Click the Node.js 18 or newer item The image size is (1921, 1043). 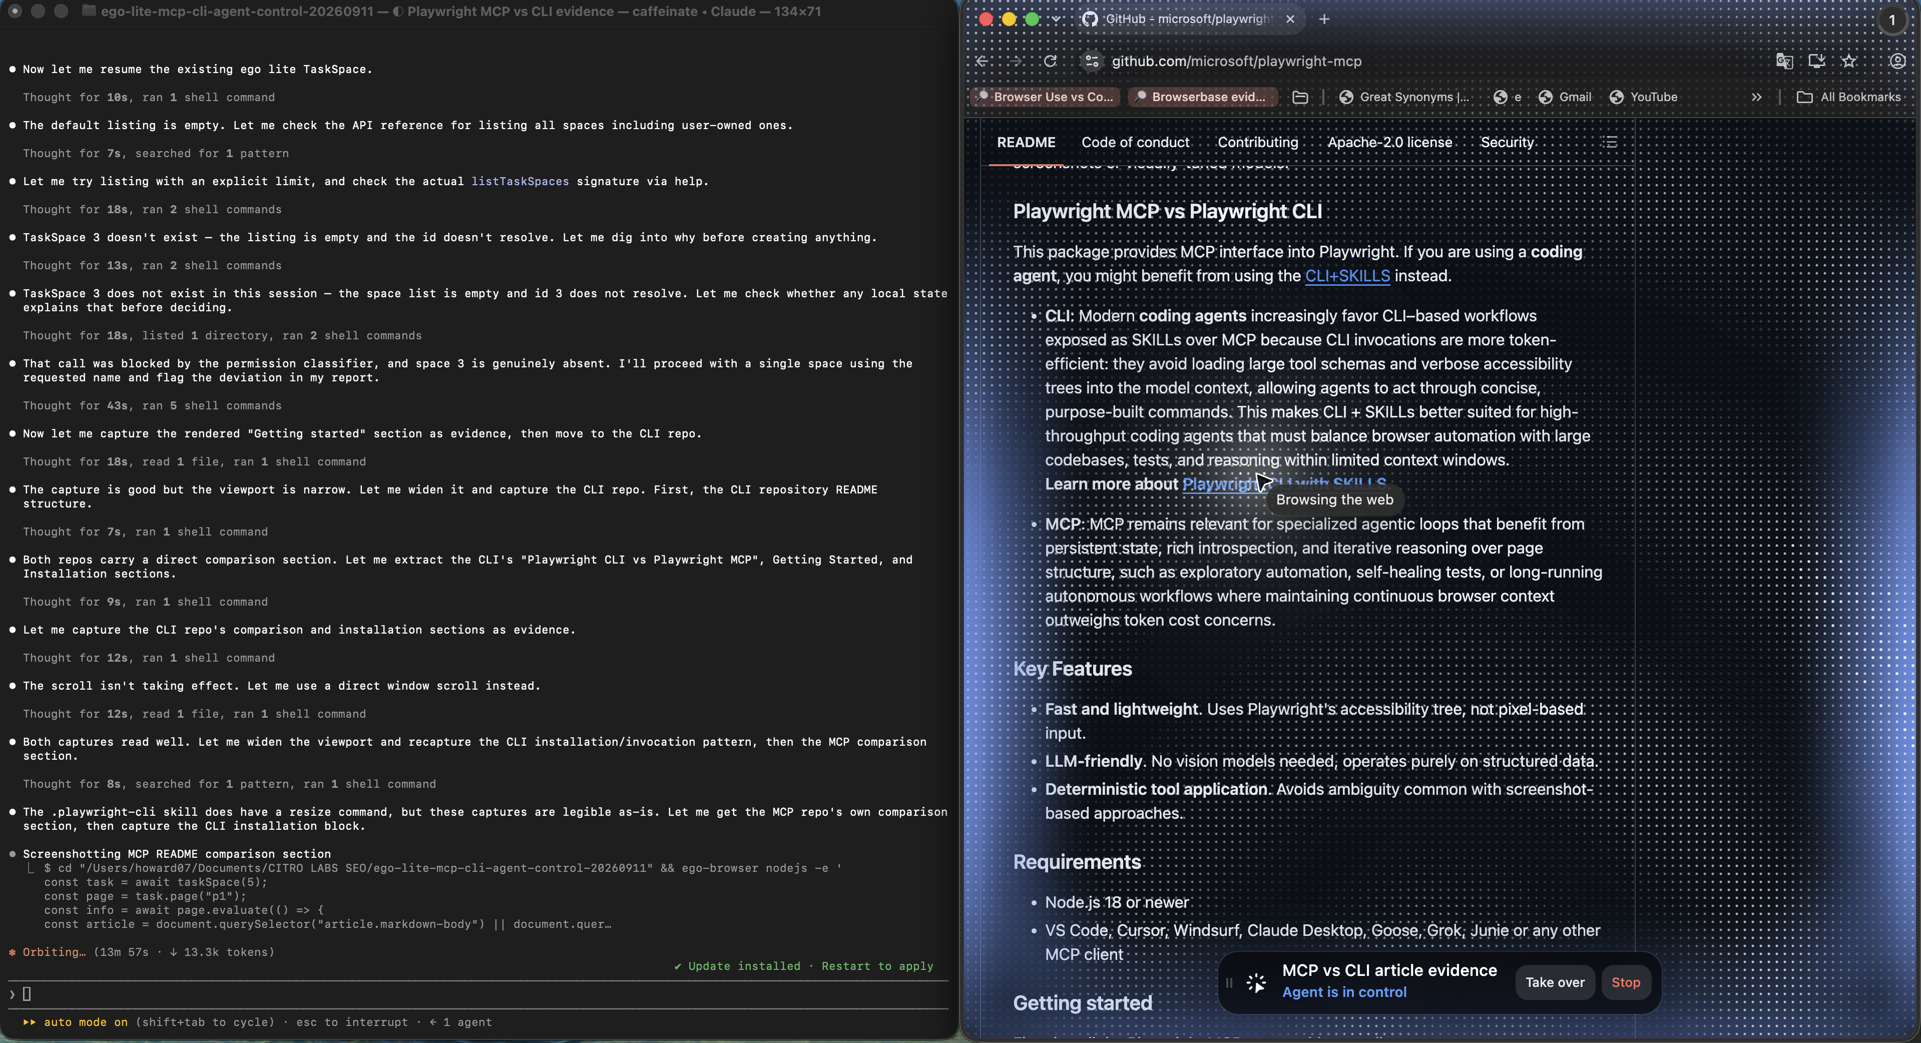click(1116, 902)
